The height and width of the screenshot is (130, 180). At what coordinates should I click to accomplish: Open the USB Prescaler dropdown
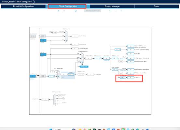[x=81, y=74]
